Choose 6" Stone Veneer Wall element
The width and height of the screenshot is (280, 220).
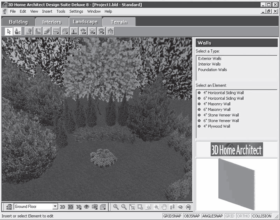(x=218, y=121)
